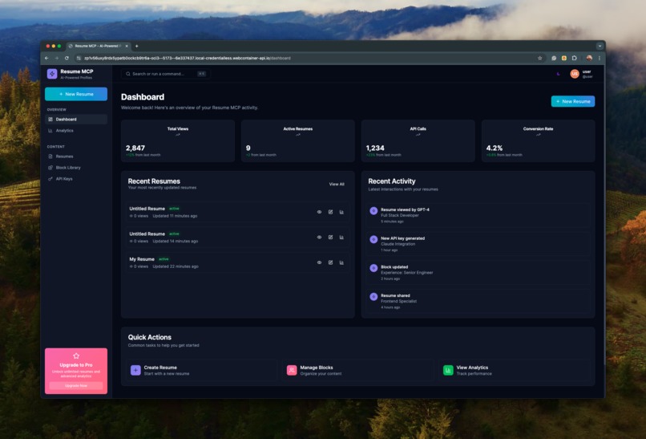Open API Keys in the sidebar

pos(76,179)
